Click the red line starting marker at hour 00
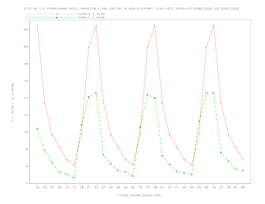The height and width of the screenshot is (204, 265). 37,26
